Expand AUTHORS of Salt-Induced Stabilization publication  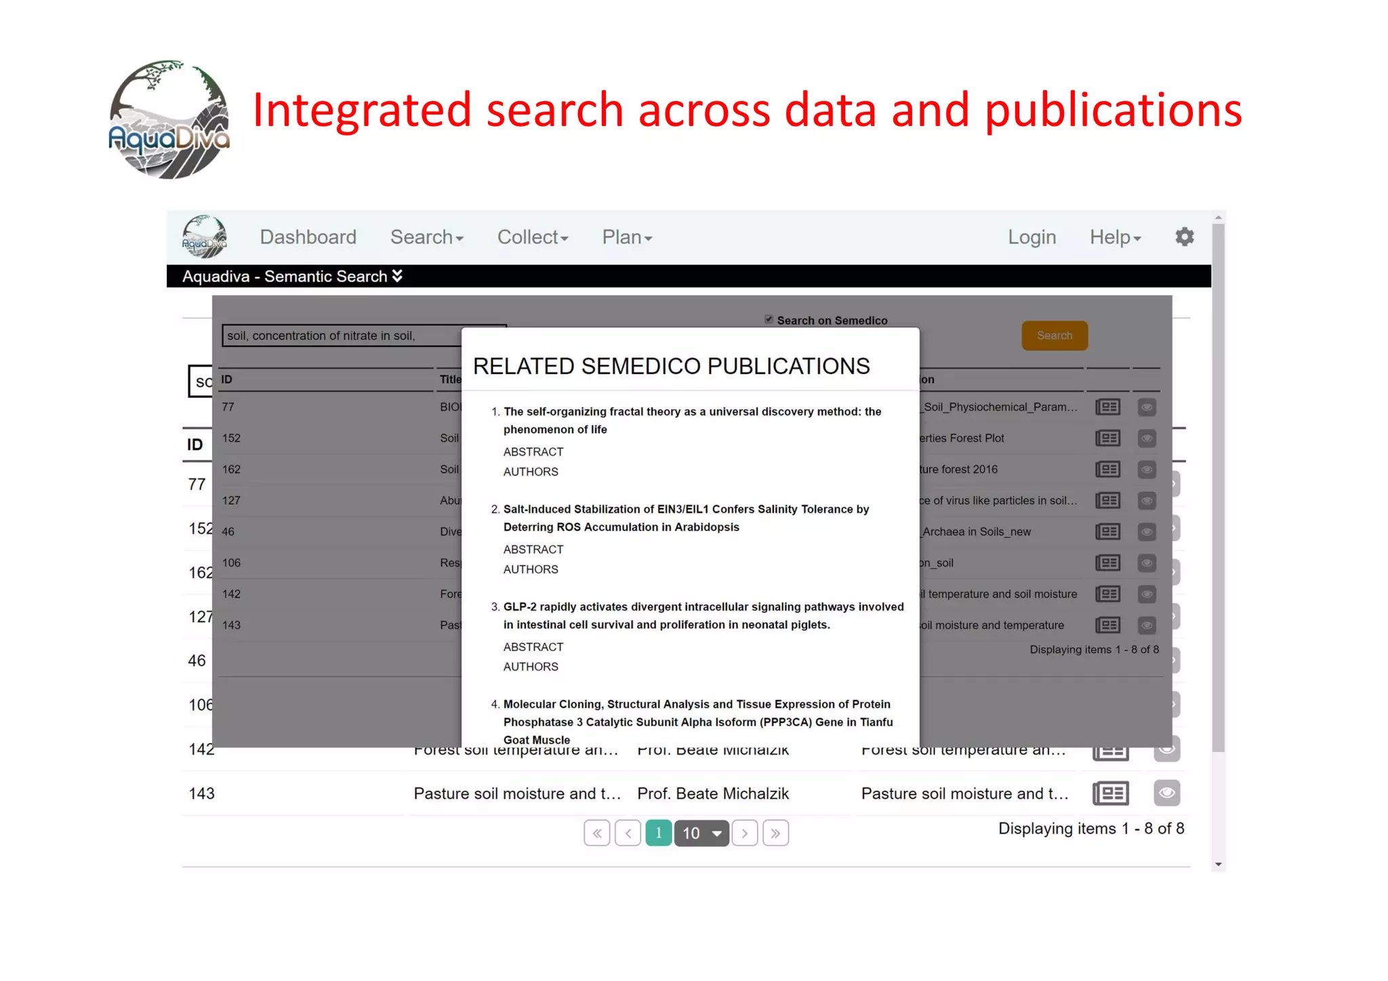click(531, 570)
